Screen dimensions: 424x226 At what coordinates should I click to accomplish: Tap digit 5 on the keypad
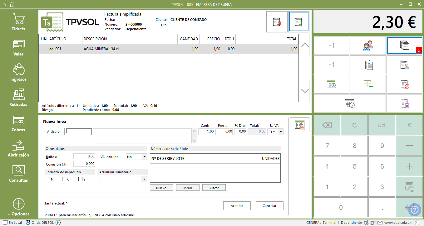(x=354, y=166)
